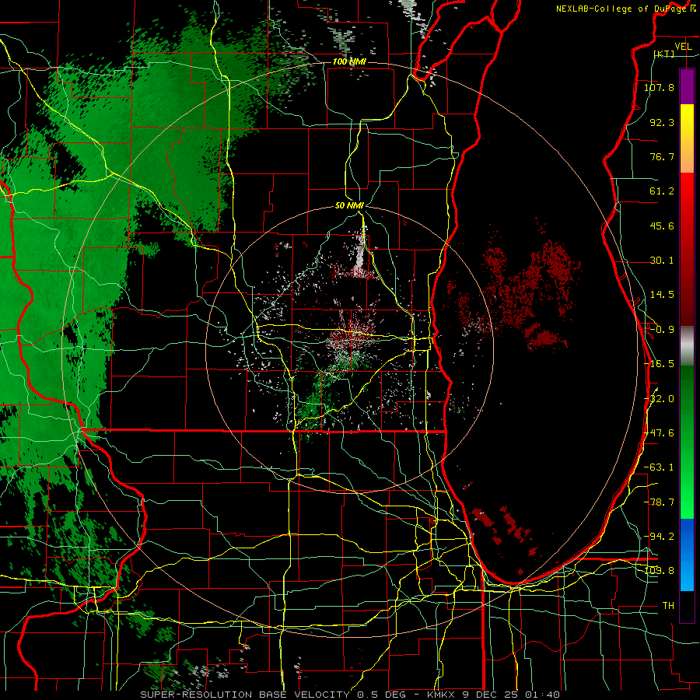Select the -63.1 scale value
This screenshot has width=700, height=700.
coord(660,467)
